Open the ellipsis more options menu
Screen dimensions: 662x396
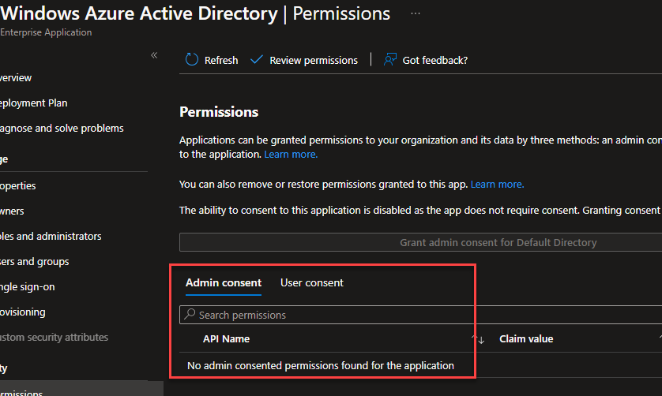pos(416,13)
